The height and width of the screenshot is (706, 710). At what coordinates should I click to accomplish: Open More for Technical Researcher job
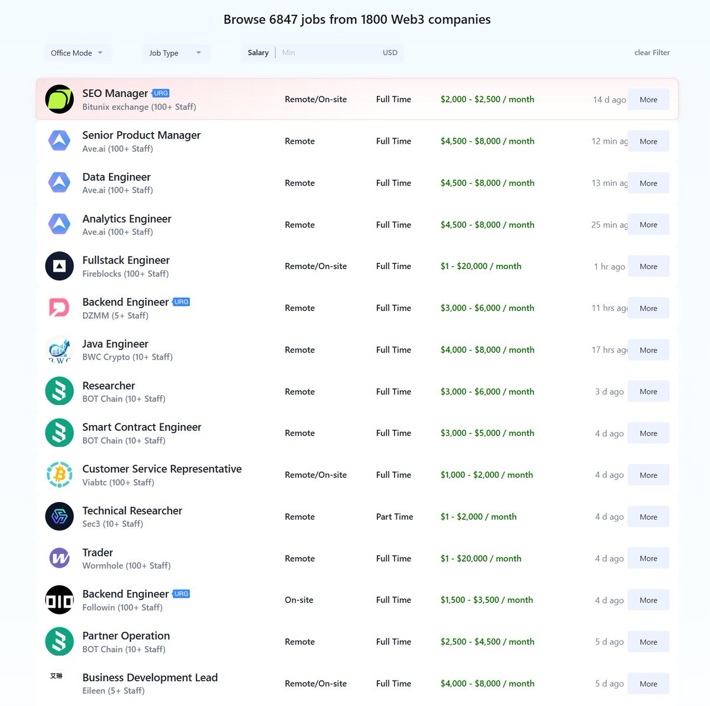pyautogui.click(x=648, y=517)
